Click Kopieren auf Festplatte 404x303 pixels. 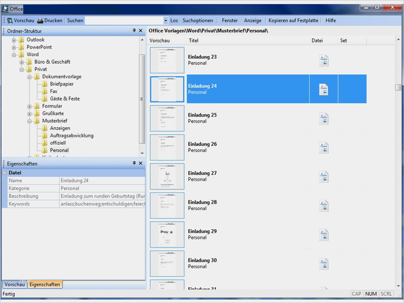[x=293, y=21]
